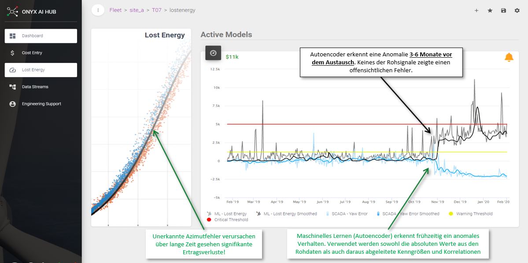Open Dashboard in sidebar

(x=41, y=36)
